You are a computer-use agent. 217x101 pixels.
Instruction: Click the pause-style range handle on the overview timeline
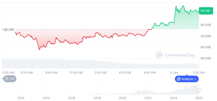pos(199,89)
